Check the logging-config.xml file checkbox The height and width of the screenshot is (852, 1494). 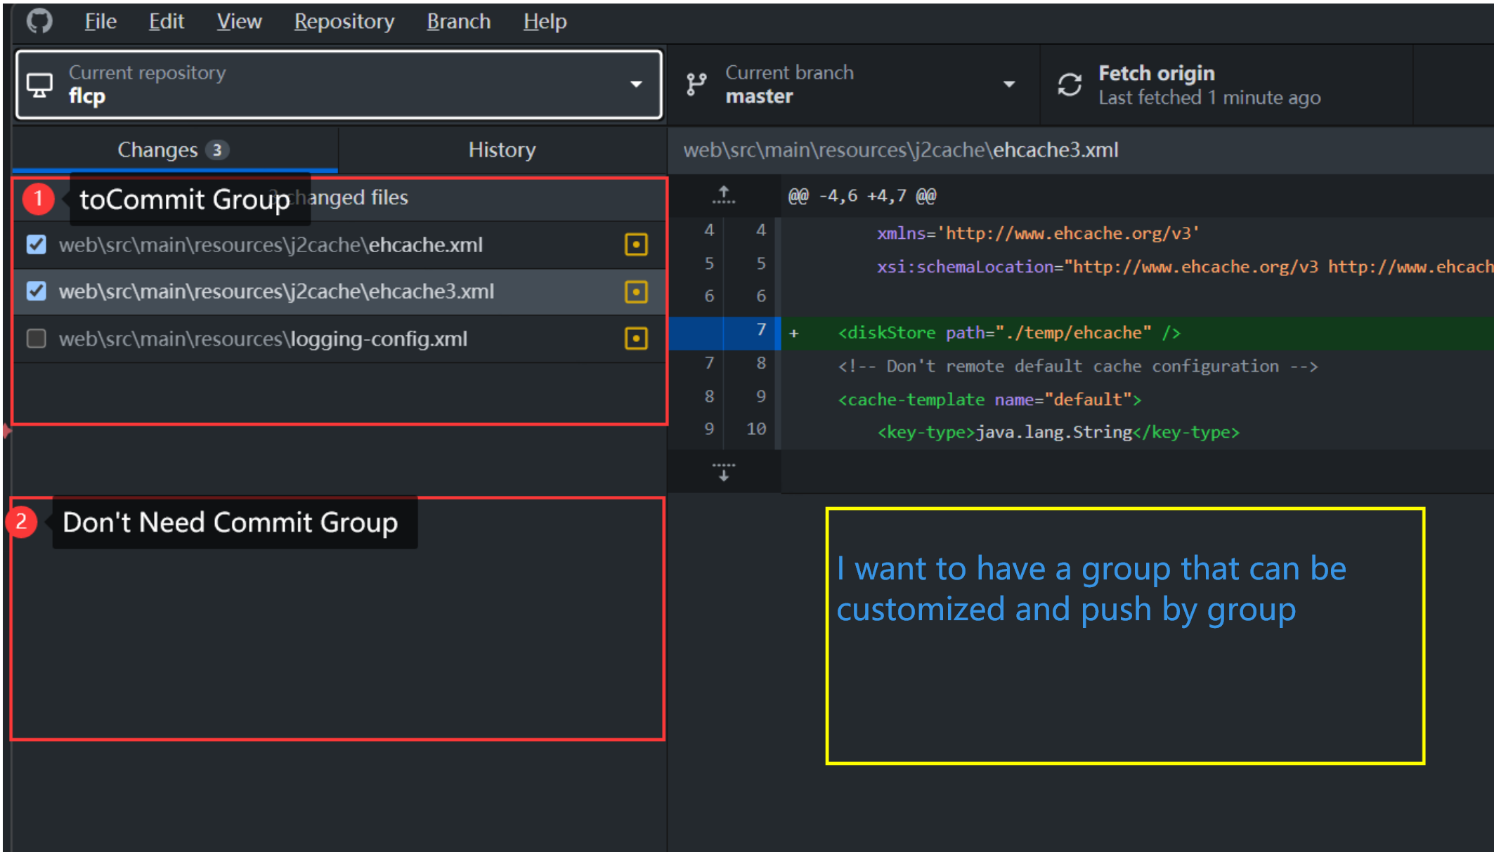pos(36,339)
